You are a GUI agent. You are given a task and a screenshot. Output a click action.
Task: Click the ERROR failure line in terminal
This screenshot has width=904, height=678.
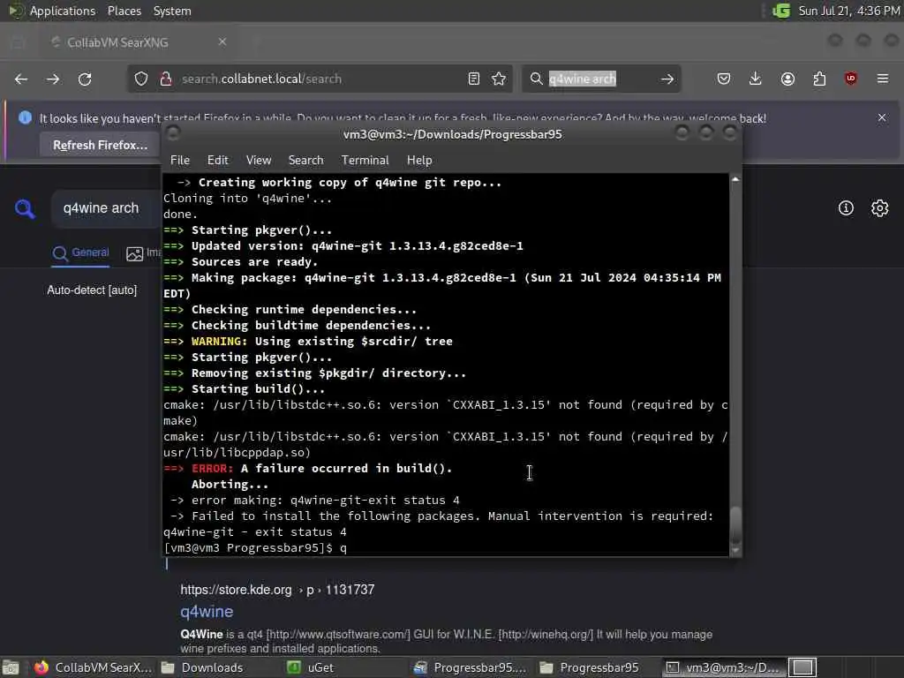(x=308, y=469)
